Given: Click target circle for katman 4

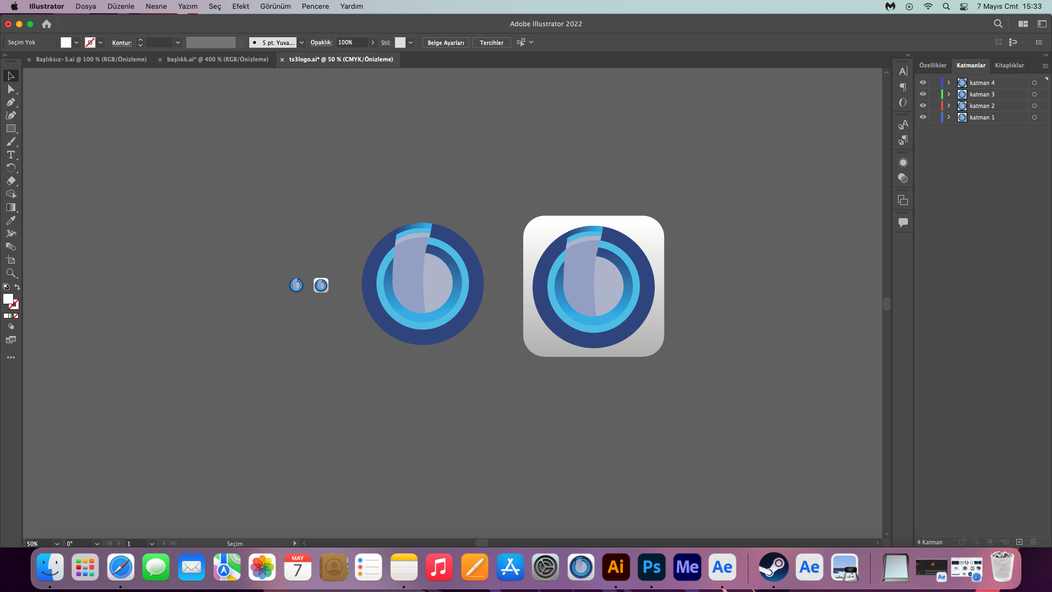Looking at the screenshot, I should point(1034,83).
